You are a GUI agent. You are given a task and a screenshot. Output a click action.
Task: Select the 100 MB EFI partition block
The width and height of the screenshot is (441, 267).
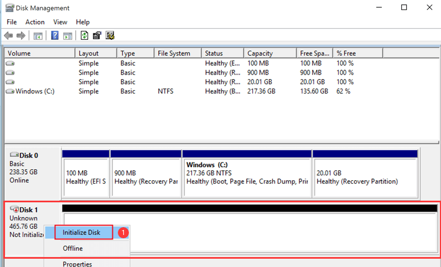[x=85, y=176]
